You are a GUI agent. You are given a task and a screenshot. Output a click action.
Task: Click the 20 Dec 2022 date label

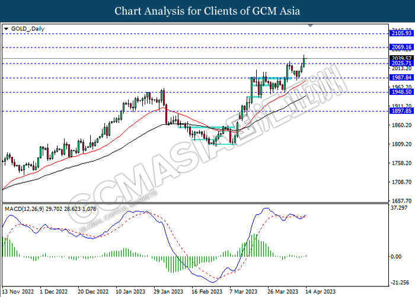[x=93, y=292]
